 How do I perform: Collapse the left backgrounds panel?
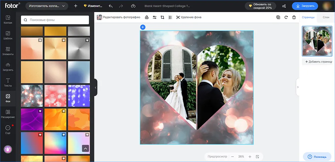(x=95, y=87)
